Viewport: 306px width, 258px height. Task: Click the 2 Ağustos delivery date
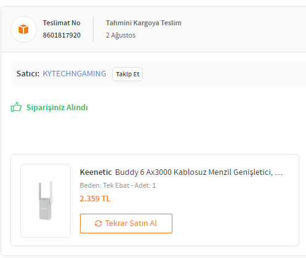coord(121,35)
